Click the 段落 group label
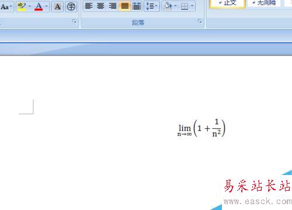 click(x=138, y=23)
